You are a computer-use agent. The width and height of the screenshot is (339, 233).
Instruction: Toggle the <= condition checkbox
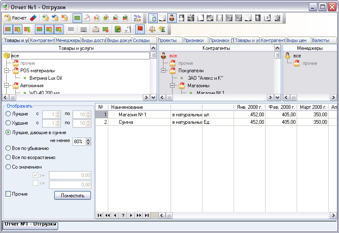coord(35,183)
